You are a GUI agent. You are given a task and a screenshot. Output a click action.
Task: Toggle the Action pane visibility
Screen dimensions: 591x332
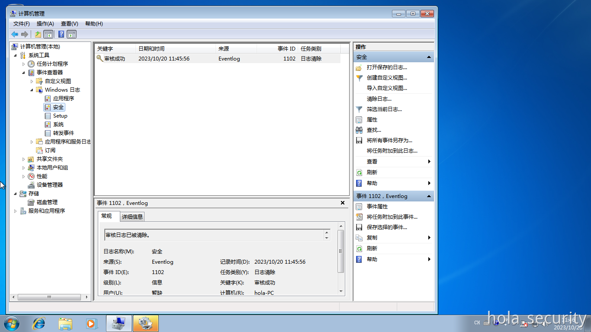pos(71,35)
